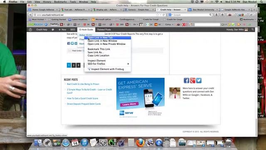Switch to the Genesis – Simple Hoo... tab

click(138, 10)
